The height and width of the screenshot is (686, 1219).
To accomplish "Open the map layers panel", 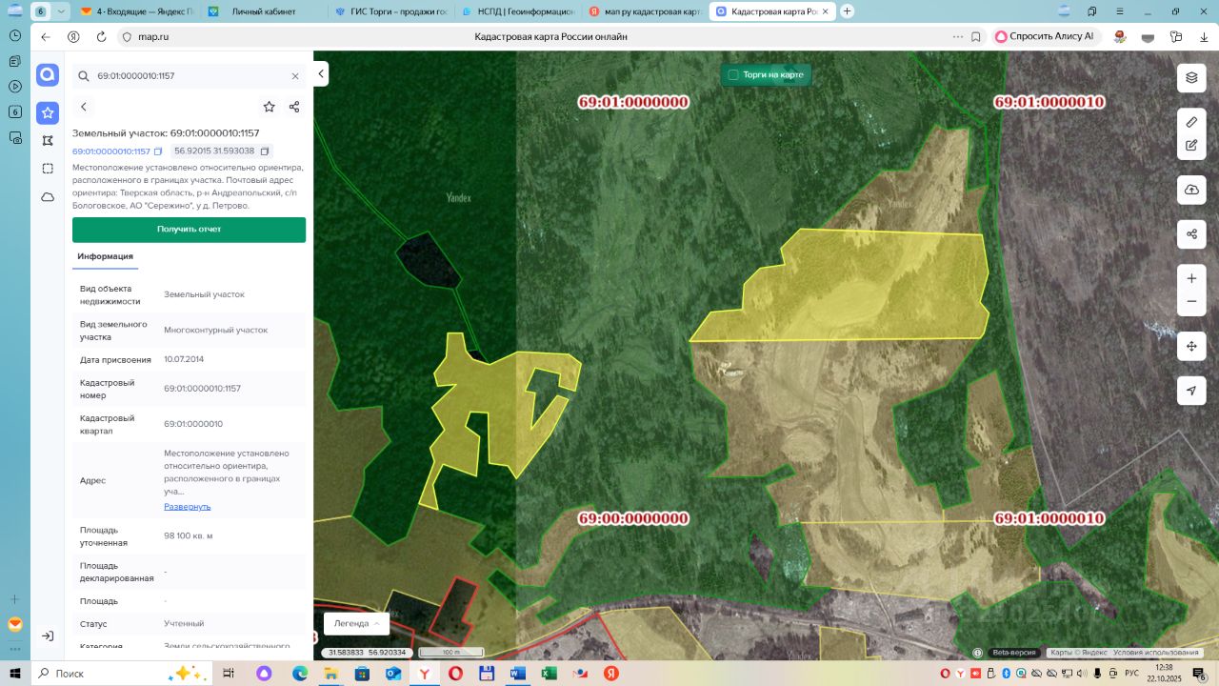I will (1191, 78).
